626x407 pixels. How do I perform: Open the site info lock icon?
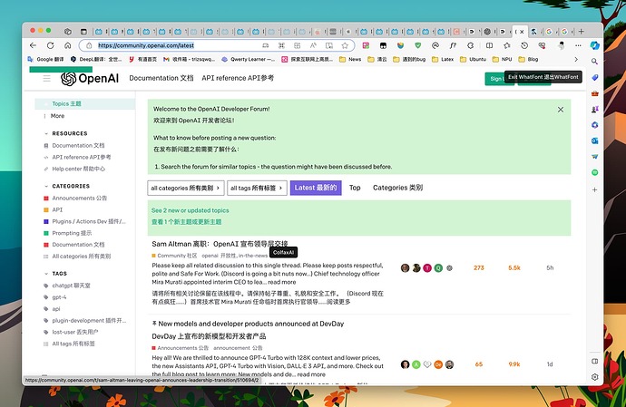pos(90,45)
